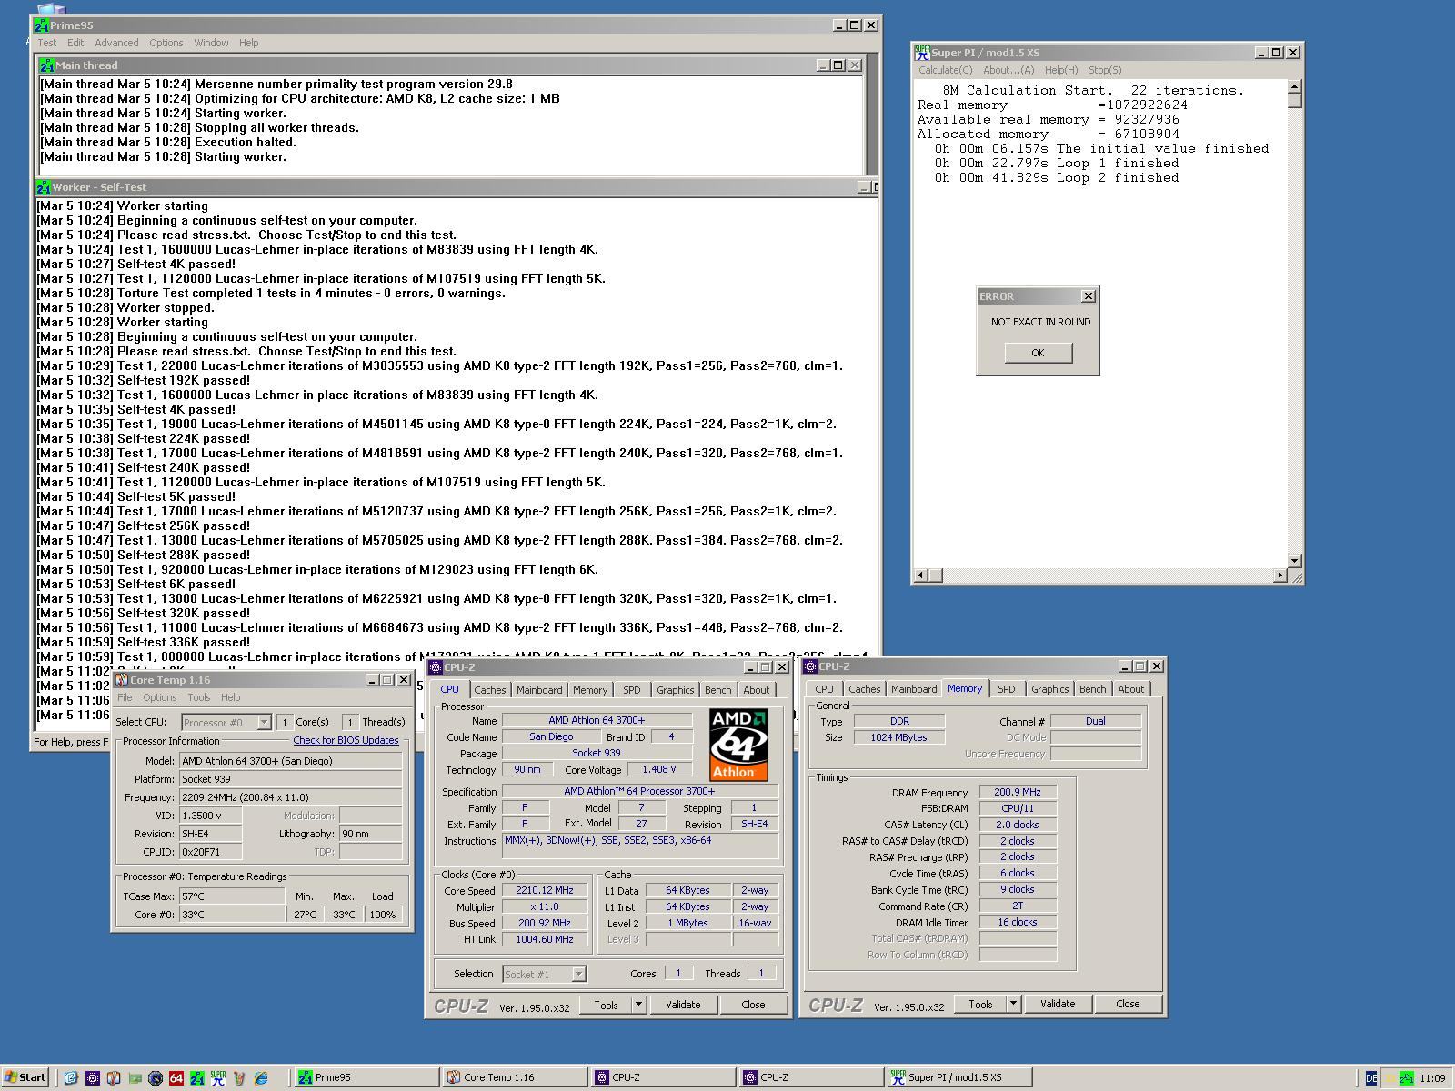Click Core #0 temperature 33°C in Core Temp
1455x1091 pixels.
point(231,915)
